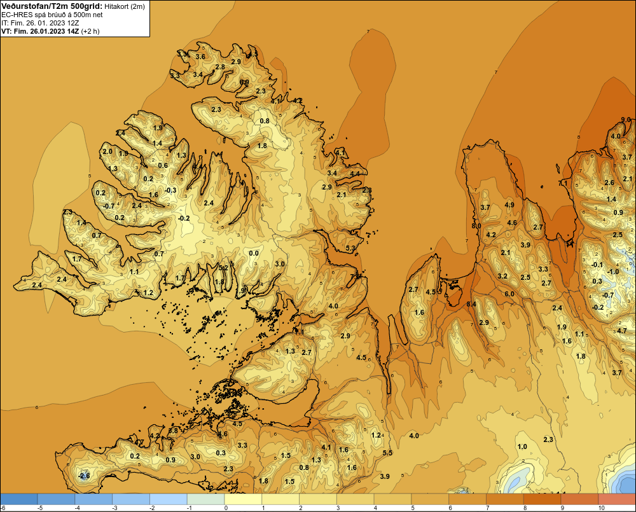The height and width of the screenshot is (512, 636).
Task: Click the 'VT: Fim. 26.01.2023 14Z (+2 h)' line
Action: 50,31
